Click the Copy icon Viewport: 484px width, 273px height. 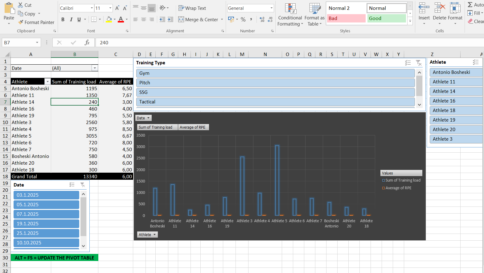(21, 14)
